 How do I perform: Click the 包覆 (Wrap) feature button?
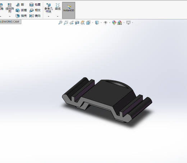click(x=35, y=5)
